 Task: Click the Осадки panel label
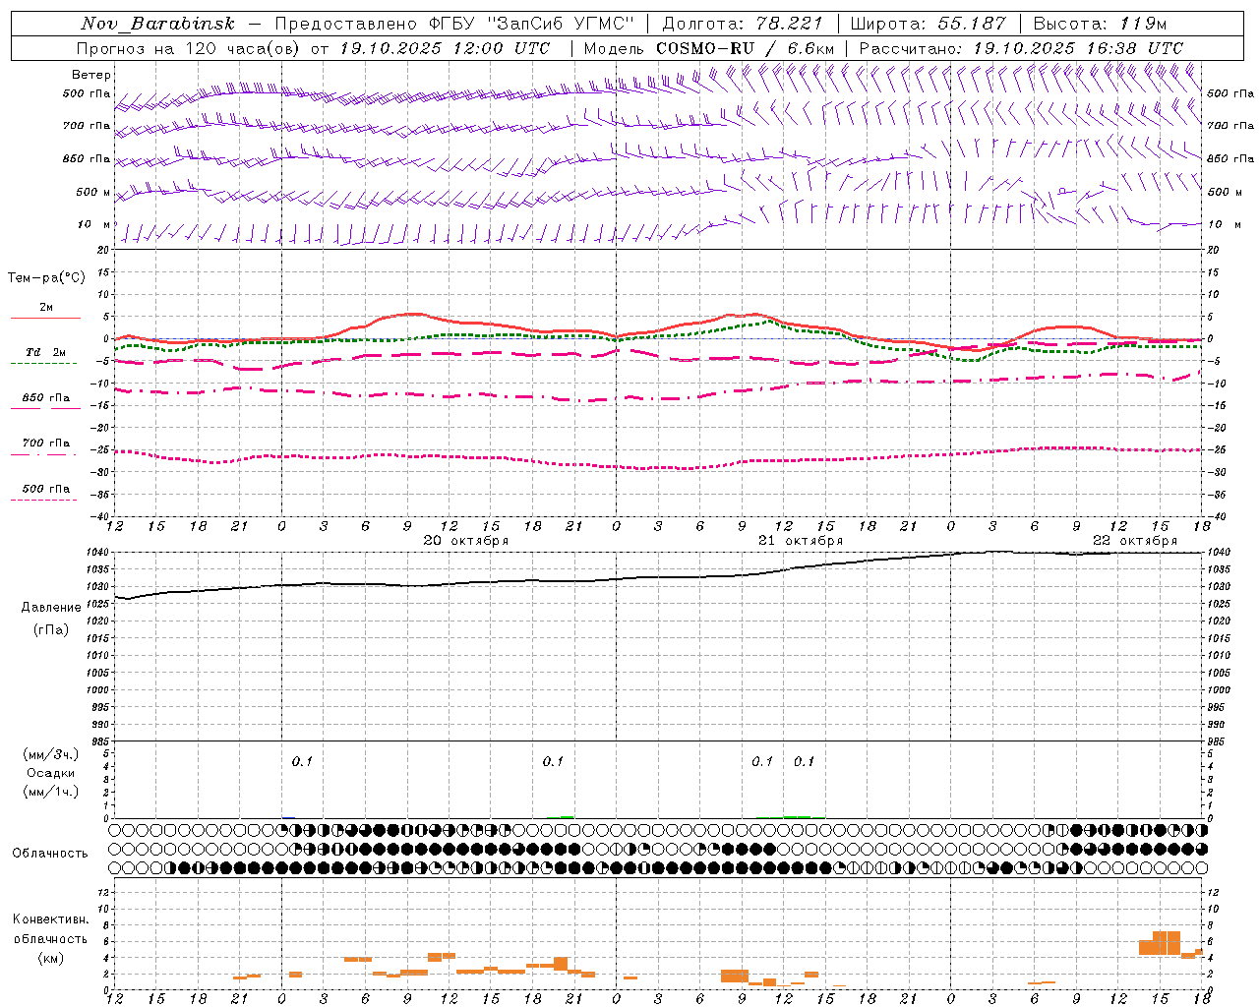pyautogui.click(x=51, y=773)
